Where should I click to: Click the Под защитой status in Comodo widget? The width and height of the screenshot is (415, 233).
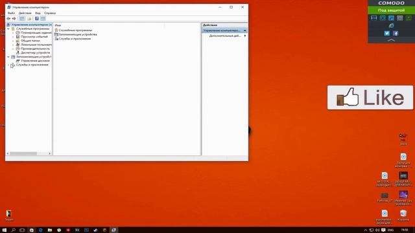391,10
